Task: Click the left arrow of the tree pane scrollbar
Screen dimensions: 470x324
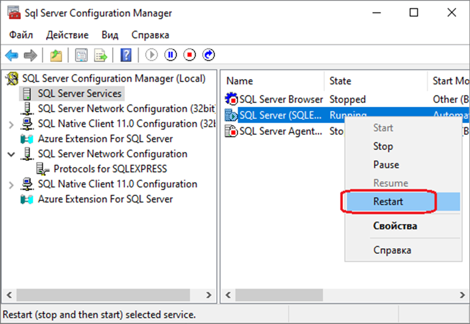Action: click(9, 295)
